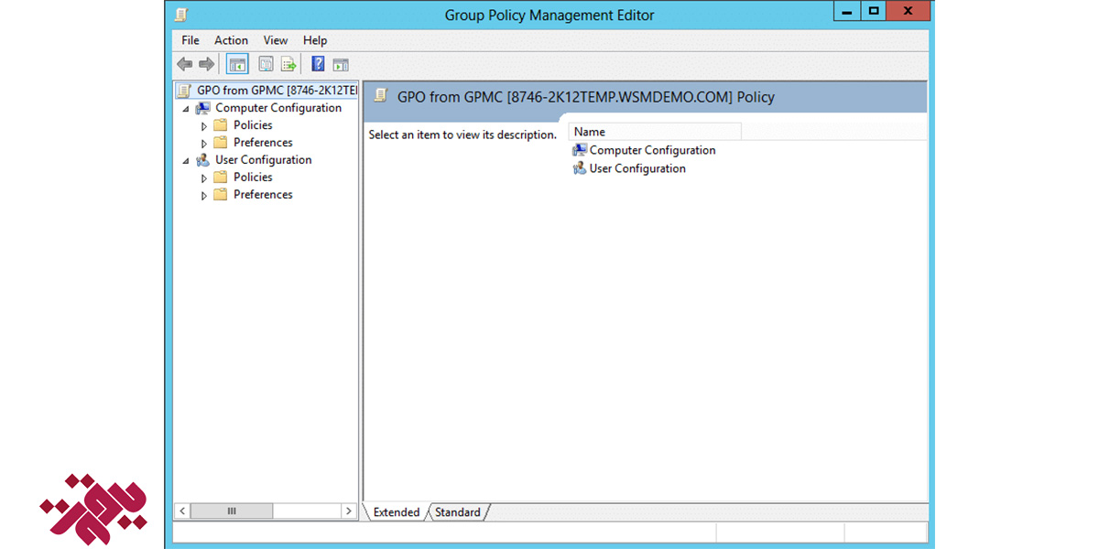Image resolution: width=1099 pixels, height=549 pixels.
Task: Click the tree pane scrollbar right arrow
Action: click(x=348, y=511)
